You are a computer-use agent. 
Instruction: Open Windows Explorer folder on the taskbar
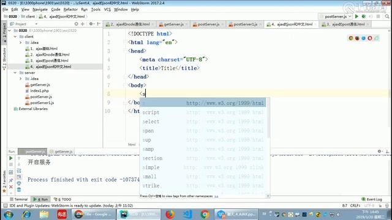click(44, 215)
